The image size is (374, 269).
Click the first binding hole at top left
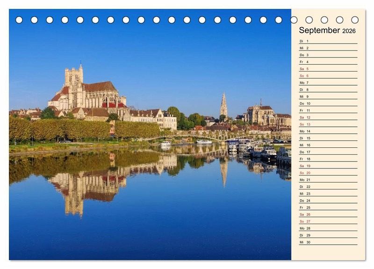19,20
